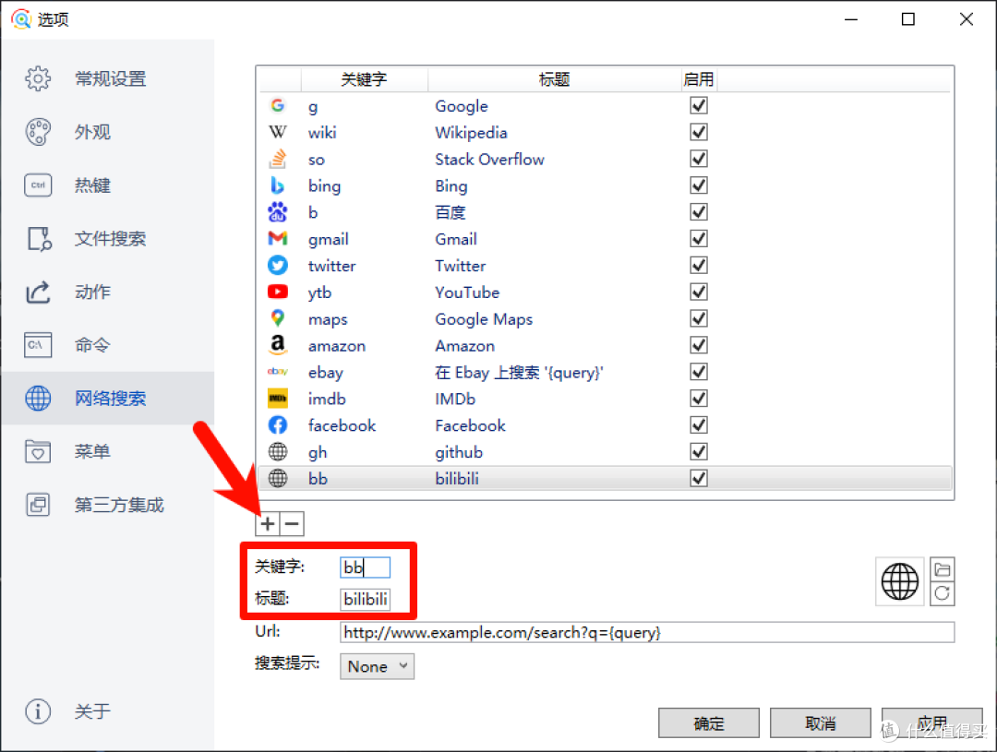Click the Stack Overflow icon
Screen dimensions: 997x752
pyautogui.click(x=278, y=159)
